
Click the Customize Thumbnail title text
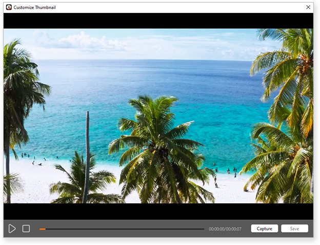35,7
